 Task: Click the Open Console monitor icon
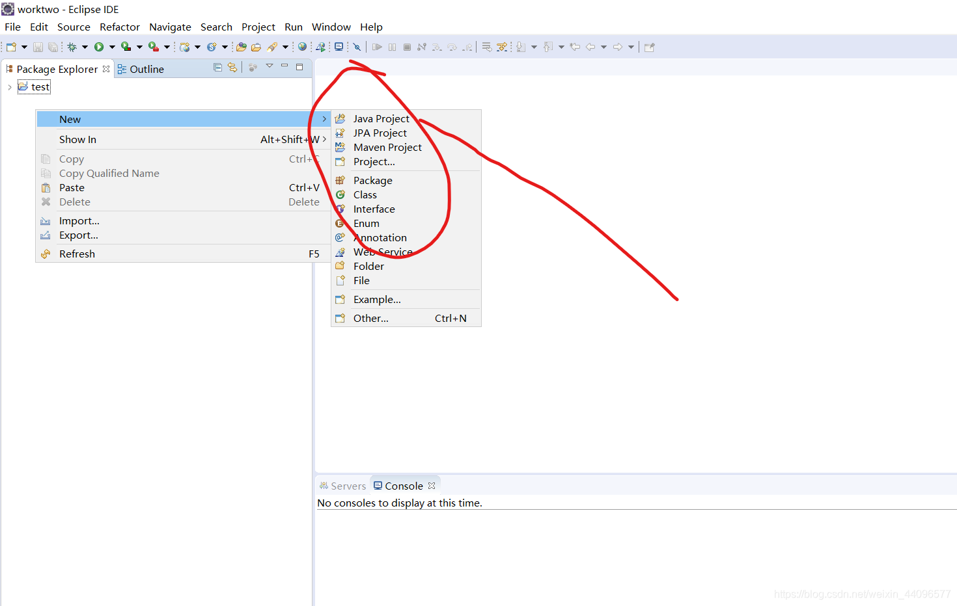coord(339,47)
